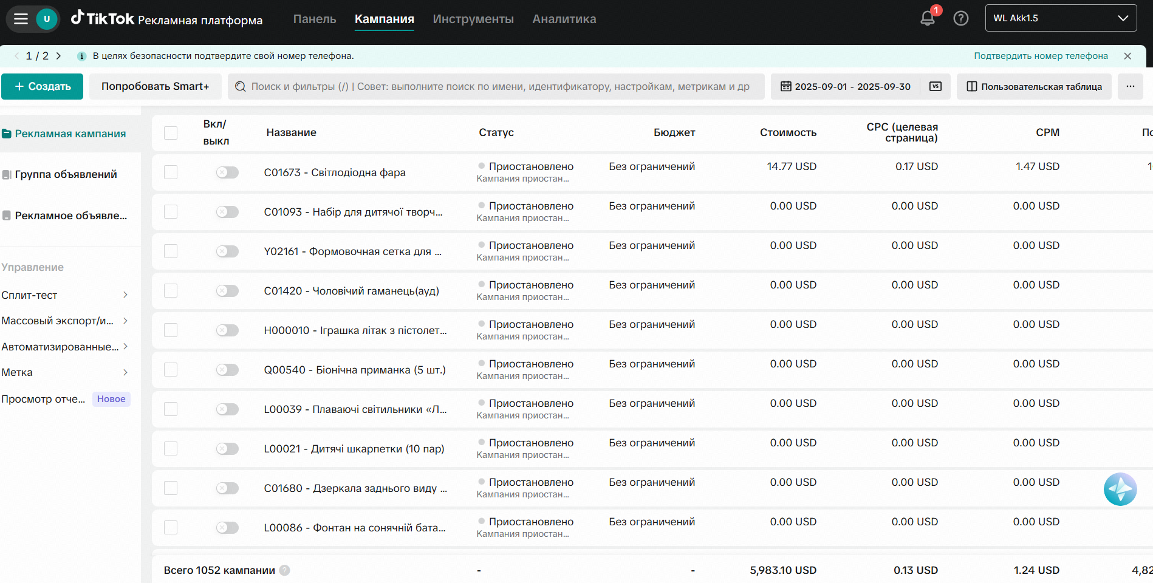The image size is (1153, 583).
Task: Click the Создать button
Action: [43, 86]
